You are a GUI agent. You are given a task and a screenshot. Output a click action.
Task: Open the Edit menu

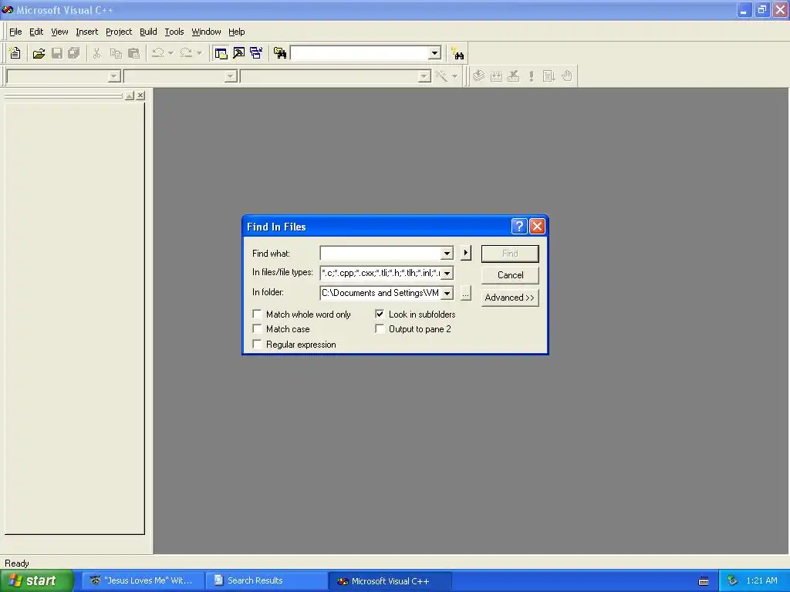36,32
